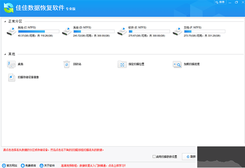This screenshot has width=245, height=168.
Task: Select the F: NTFS documents drive icon
Action: [177, 31]
